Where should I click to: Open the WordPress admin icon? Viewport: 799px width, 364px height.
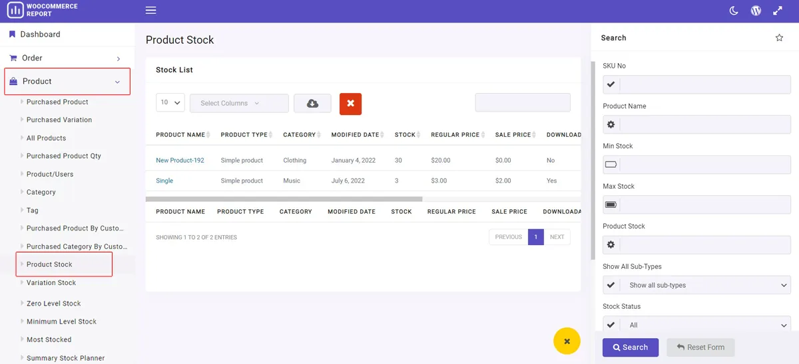pyautogui.click(x=756, y=11)
